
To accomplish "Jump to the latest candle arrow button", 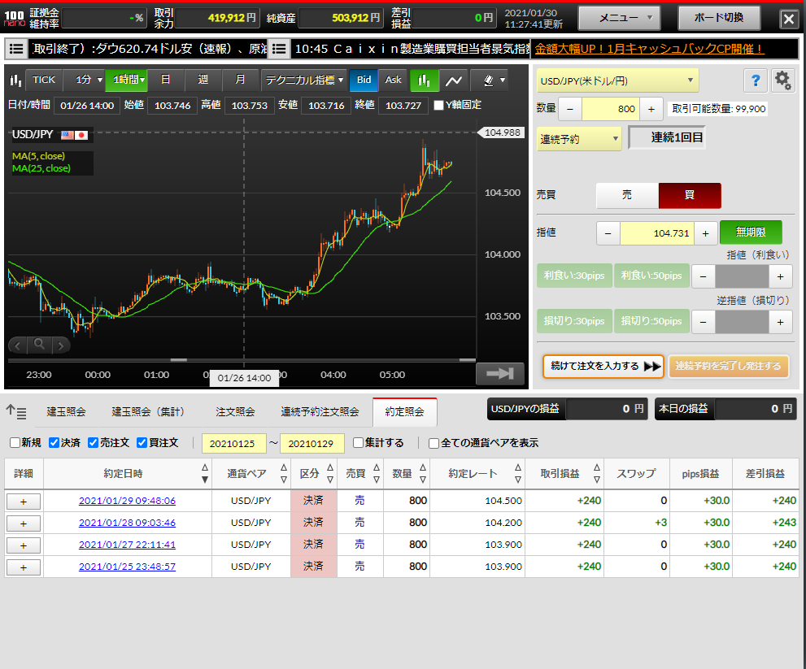I will tap(499, 374).
